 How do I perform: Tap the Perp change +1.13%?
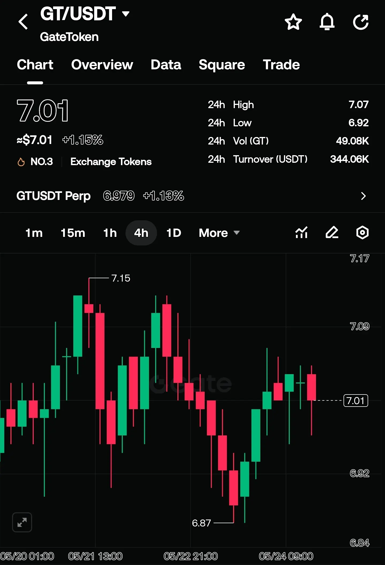pyautogui.click(x=163, y=196)
